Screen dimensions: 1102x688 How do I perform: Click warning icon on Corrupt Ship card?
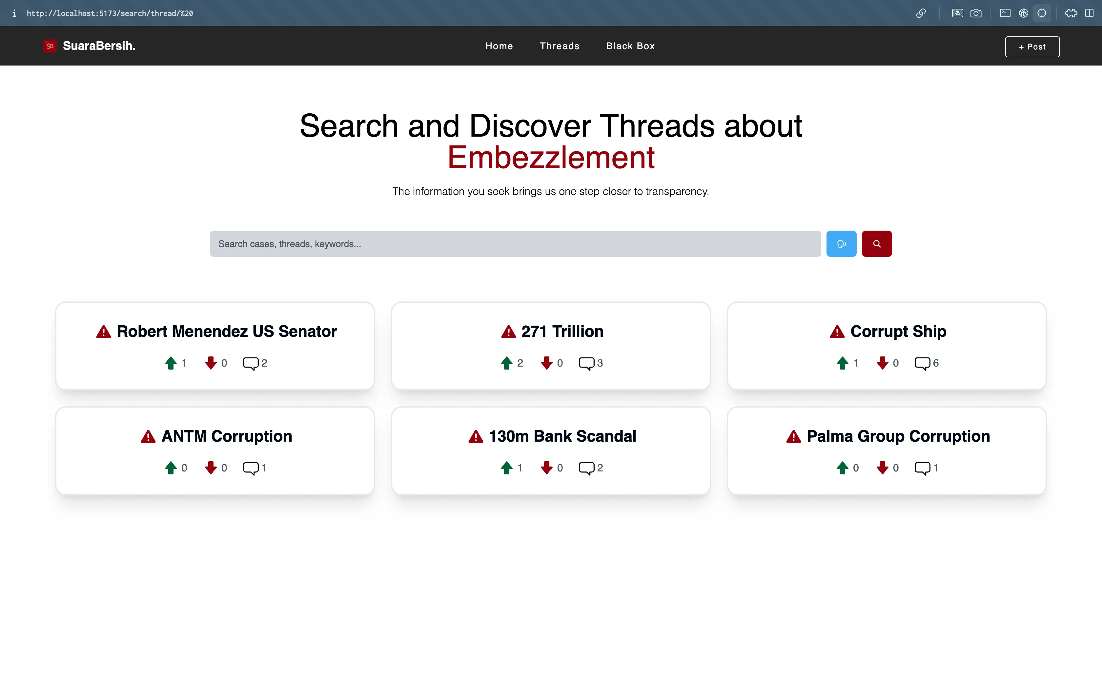837,332
